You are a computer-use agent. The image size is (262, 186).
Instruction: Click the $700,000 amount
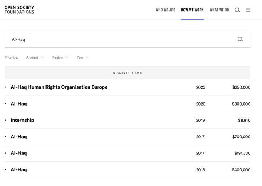pyautogui.click(x=241, y=137)
